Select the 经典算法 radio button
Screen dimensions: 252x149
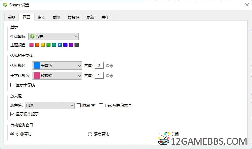[x=13, y=134]
